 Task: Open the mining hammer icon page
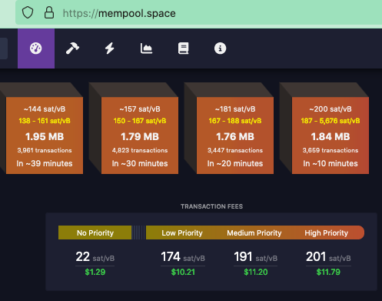(72, 48)
